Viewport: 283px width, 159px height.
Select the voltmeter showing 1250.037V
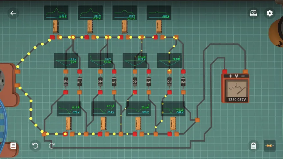tap(235, 88)
